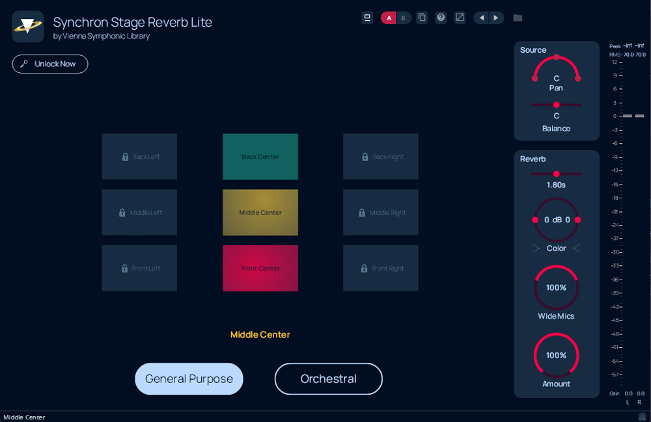651x422 pixels.
Task: Click the yellow Middle Center label
Action: pyautogui.click(x=260, y=334)
